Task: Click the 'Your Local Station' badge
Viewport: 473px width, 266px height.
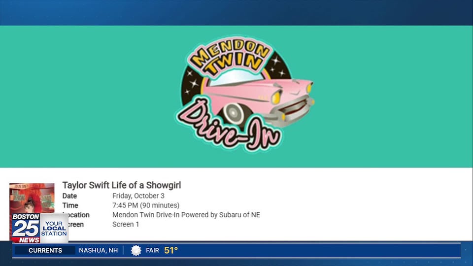Action: click(54, 228)
